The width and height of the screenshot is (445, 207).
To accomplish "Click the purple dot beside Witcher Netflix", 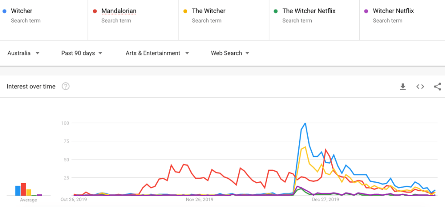I will (366, 11).
